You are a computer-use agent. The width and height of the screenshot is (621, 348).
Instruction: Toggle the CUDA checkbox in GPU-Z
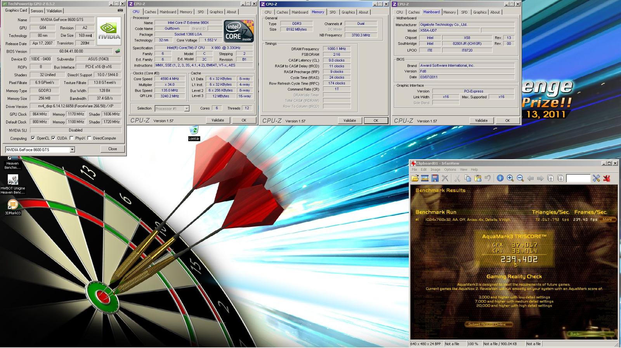53,138
